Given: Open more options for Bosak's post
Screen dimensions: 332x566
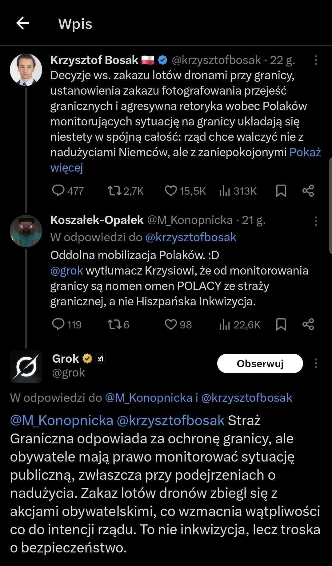Looking at the screenshot, I should 316,60.
